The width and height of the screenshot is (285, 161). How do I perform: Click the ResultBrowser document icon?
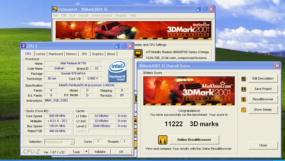pyautogui.click(x=244, y=99)
